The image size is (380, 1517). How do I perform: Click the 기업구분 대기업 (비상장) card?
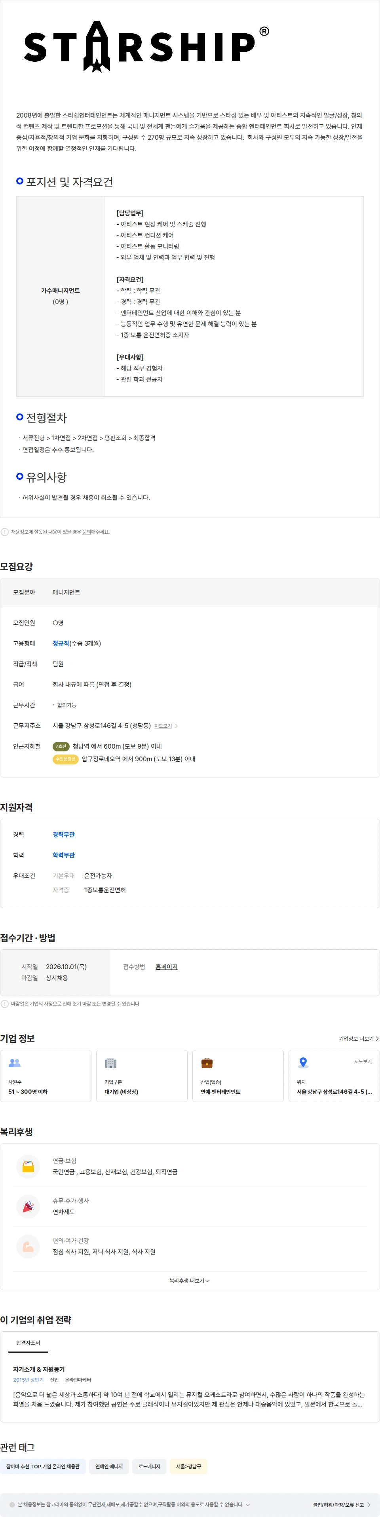[142, 1076]
